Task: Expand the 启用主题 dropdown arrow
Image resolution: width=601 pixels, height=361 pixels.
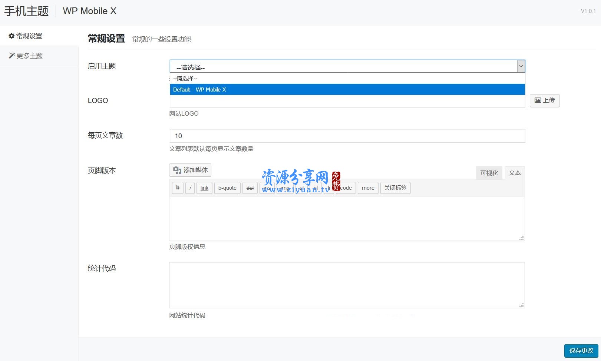Action: pyautogui.click(x=521, y=66)
